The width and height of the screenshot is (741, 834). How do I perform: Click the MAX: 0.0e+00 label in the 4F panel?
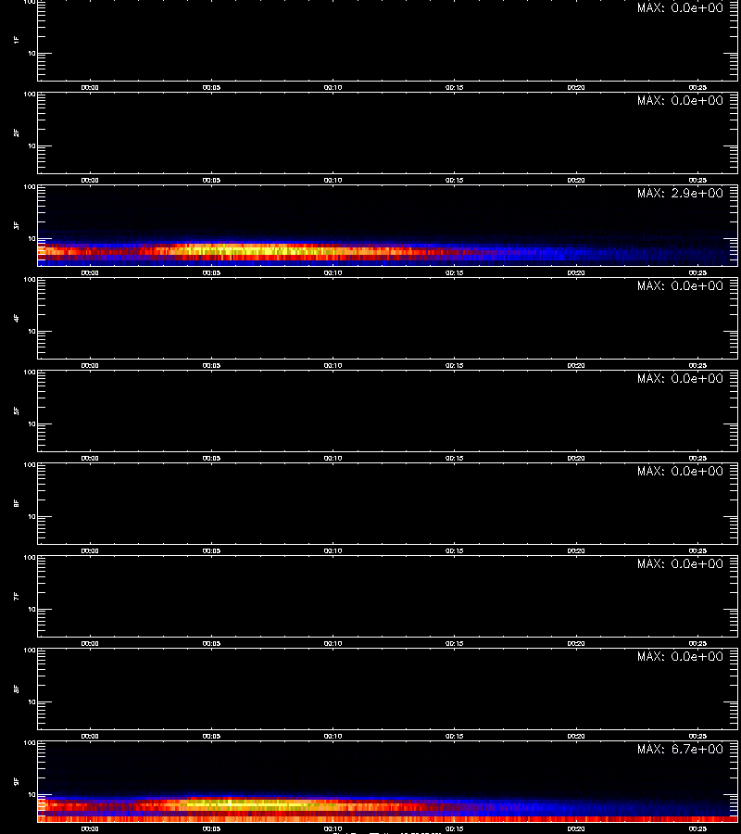click(680, 285)
